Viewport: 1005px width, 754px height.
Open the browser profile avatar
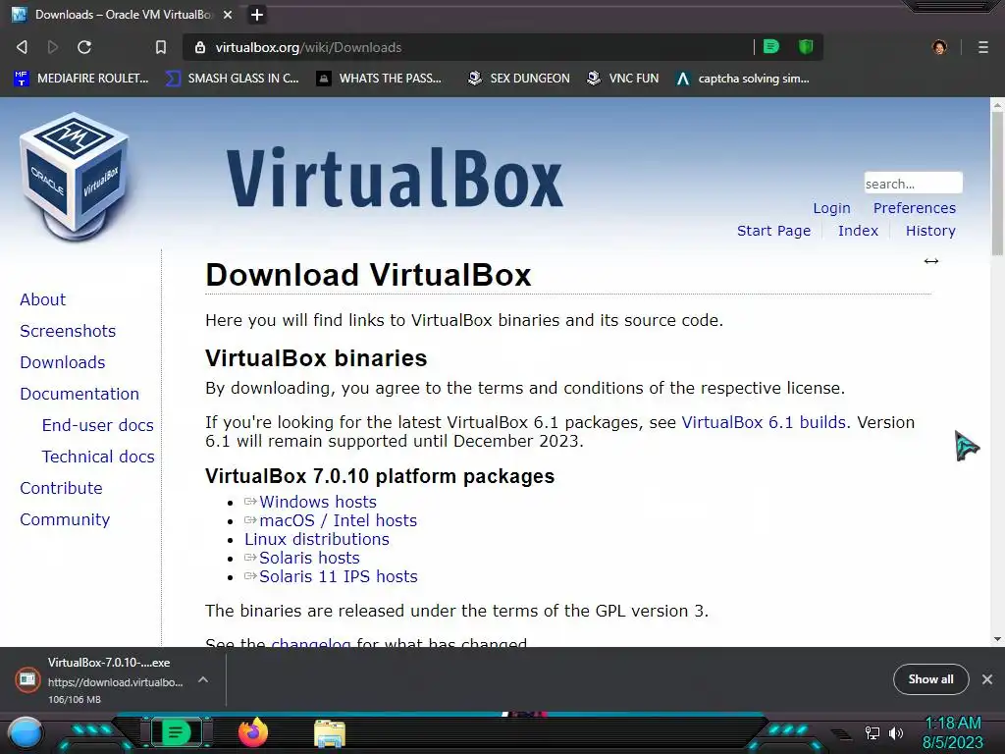939,47
